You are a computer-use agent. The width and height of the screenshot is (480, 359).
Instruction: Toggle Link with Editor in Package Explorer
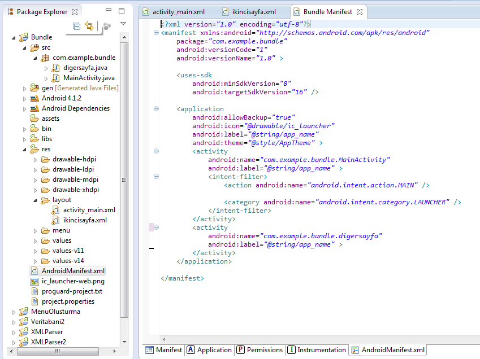click(x=89, y=26)
